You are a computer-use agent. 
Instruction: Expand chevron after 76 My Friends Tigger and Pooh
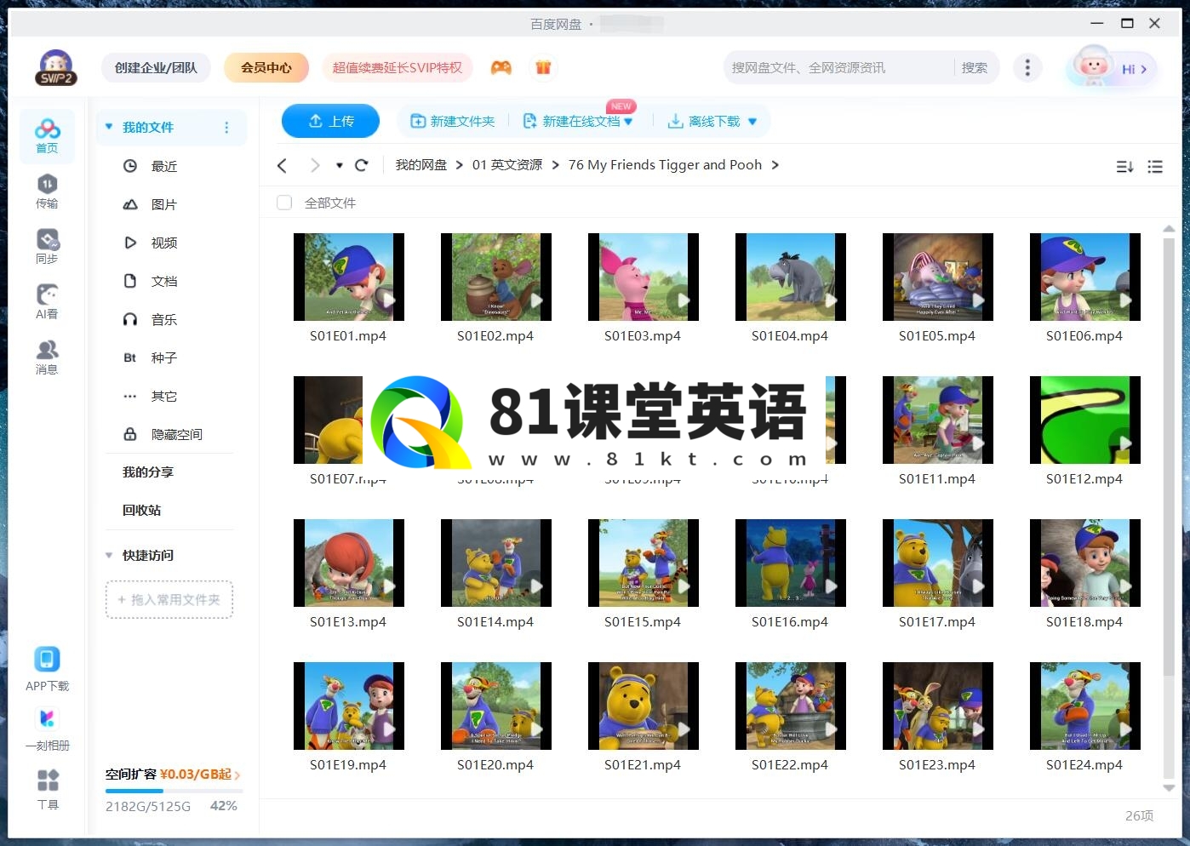pyautogui.click(x=775, y=165)
